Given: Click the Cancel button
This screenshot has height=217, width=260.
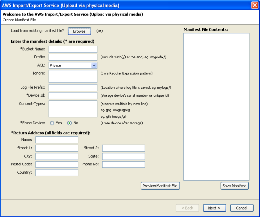Looking at the screenshot, I should pos(242,208).
